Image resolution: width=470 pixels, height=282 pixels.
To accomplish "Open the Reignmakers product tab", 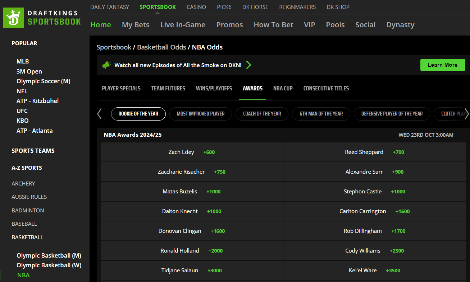I will pos(297,7).
